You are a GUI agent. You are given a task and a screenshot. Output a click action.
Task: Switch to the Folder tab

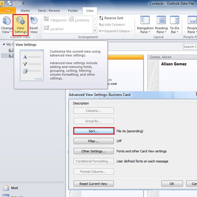(x=73, y=11)
